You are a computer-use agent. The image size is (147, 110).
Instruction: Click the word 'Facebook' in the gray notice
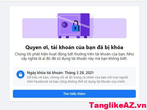pos(41,82)
